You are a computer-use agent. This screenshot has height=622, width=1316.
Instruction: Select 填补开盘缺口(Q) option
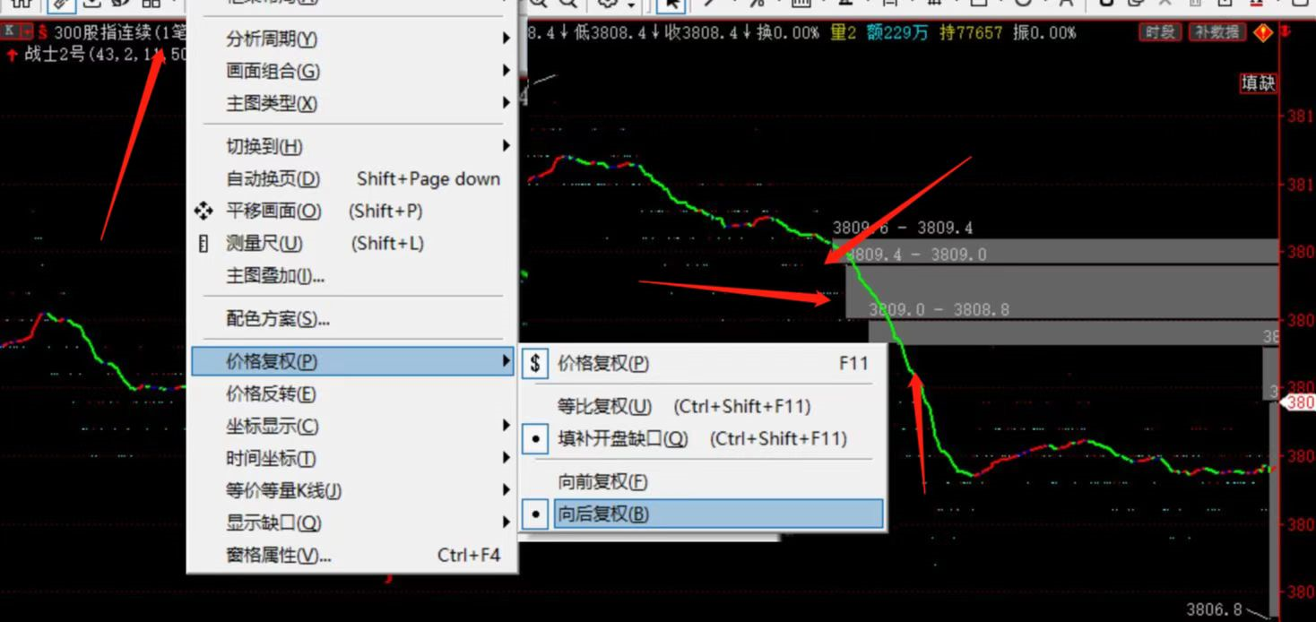(703, 438)
